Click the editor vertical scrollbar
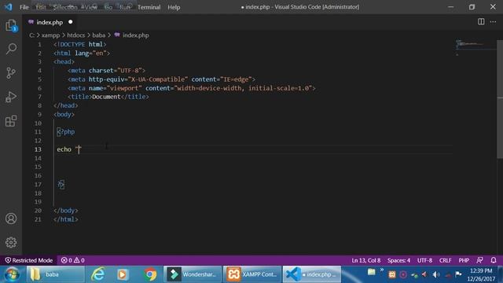The image size is (503, 283). tap(500, 100)
